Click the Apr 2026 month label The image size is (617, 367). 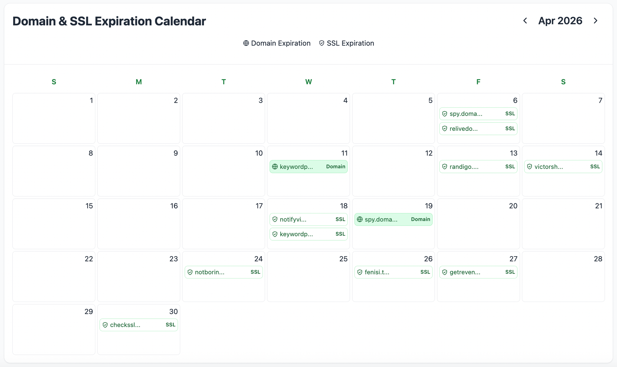point(560,21)
